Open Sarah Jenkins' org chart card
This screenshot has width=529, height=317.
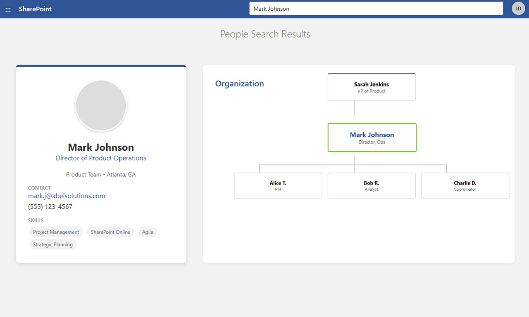click(x=371, y=87)
